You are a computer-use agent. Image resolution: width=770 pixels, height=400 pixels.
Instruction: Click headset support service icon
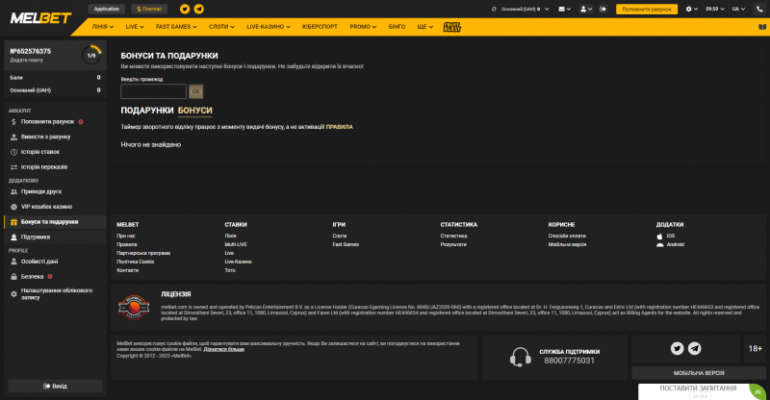520,358
